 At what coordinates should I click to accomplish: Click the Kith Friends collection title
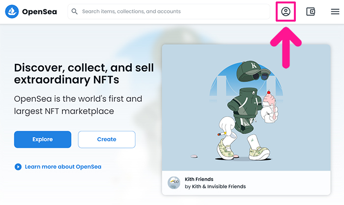[x=199, y=179]
